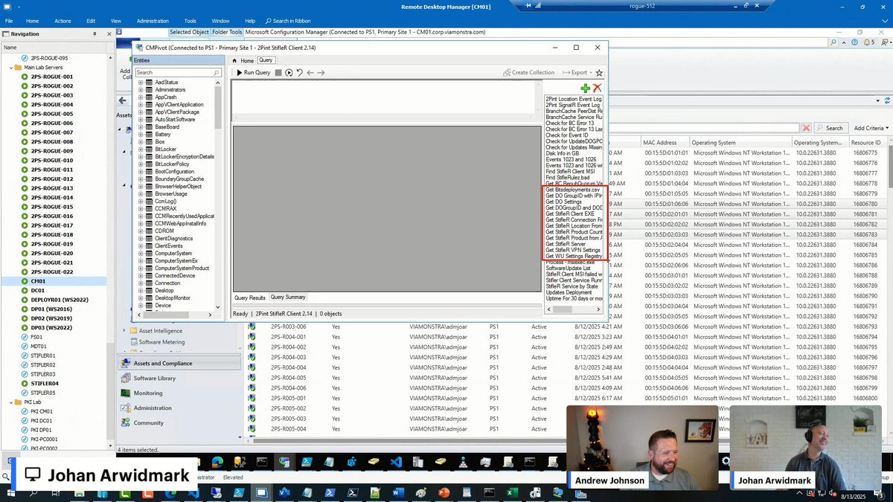
Task: Open the File menu in Remote Desktop Manager
Action: pyautogui.click(x=9, y=21)
